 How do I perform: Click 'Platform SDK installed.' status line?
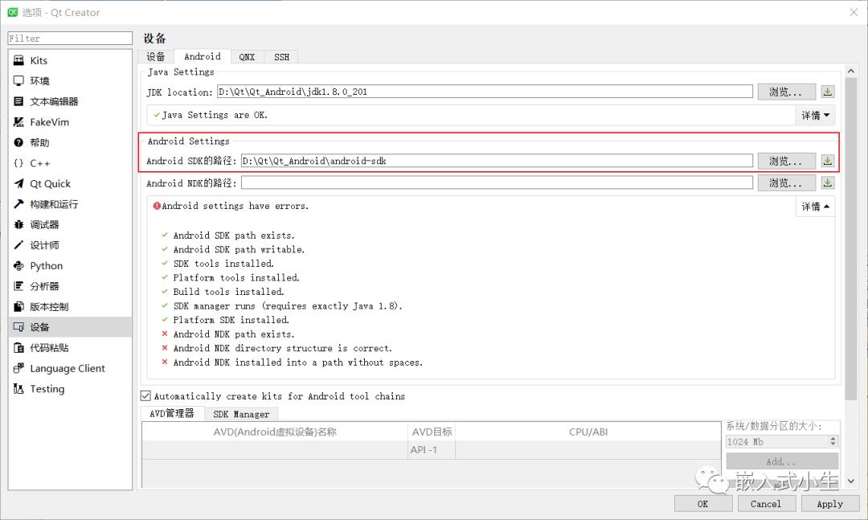tap(231, 320)
